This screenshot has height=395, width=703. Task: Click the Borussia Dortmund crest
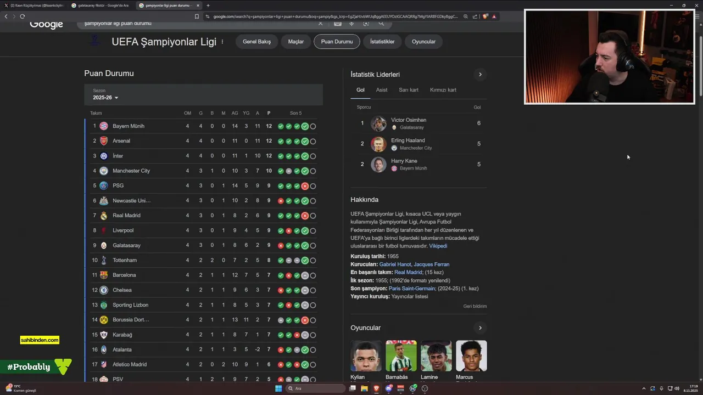click(104, 320)
